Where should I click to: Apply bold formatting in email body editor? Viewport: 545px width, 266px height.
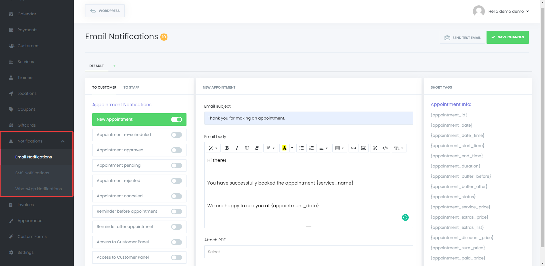(227, 148)
